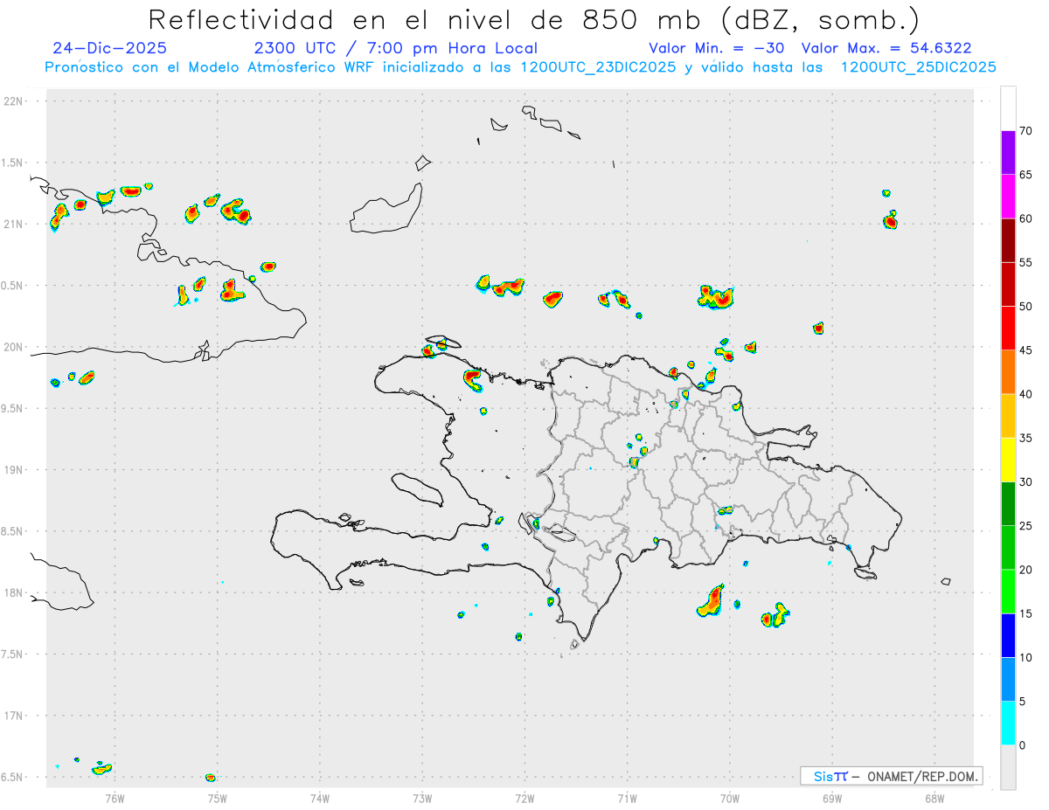Pick the yellow 30–35 dBZ color band
The image size is (1049, 810).
(1008, 460)
